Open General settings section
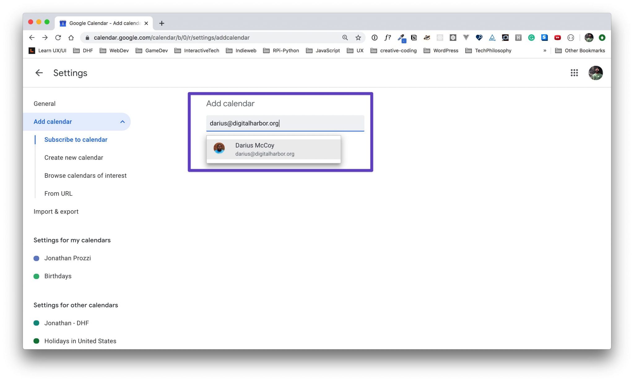Screen dimensions: 634x382 45,104
